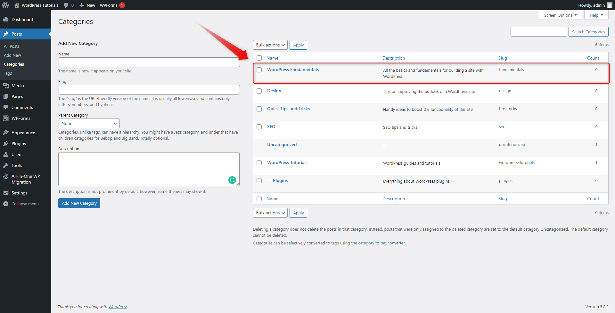Click the Plugins plug icon in sidebar

6,144
